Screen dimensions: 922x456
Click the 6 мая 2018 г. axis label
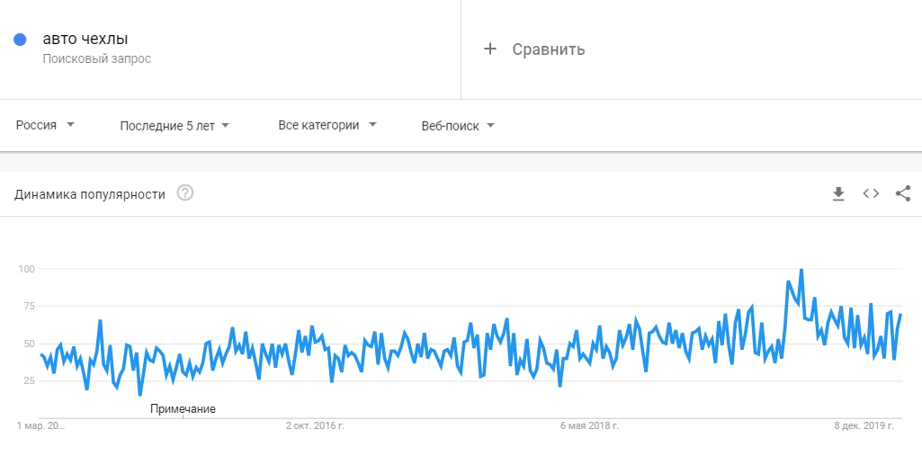(x=589, y=425)
